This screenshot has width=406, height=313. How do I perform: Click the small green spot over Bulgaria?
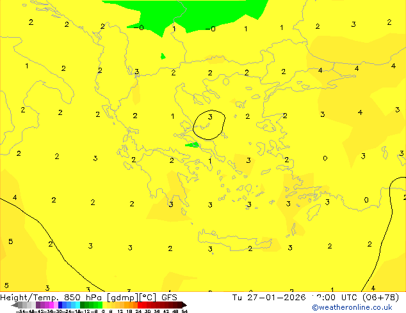pos(163,56)
